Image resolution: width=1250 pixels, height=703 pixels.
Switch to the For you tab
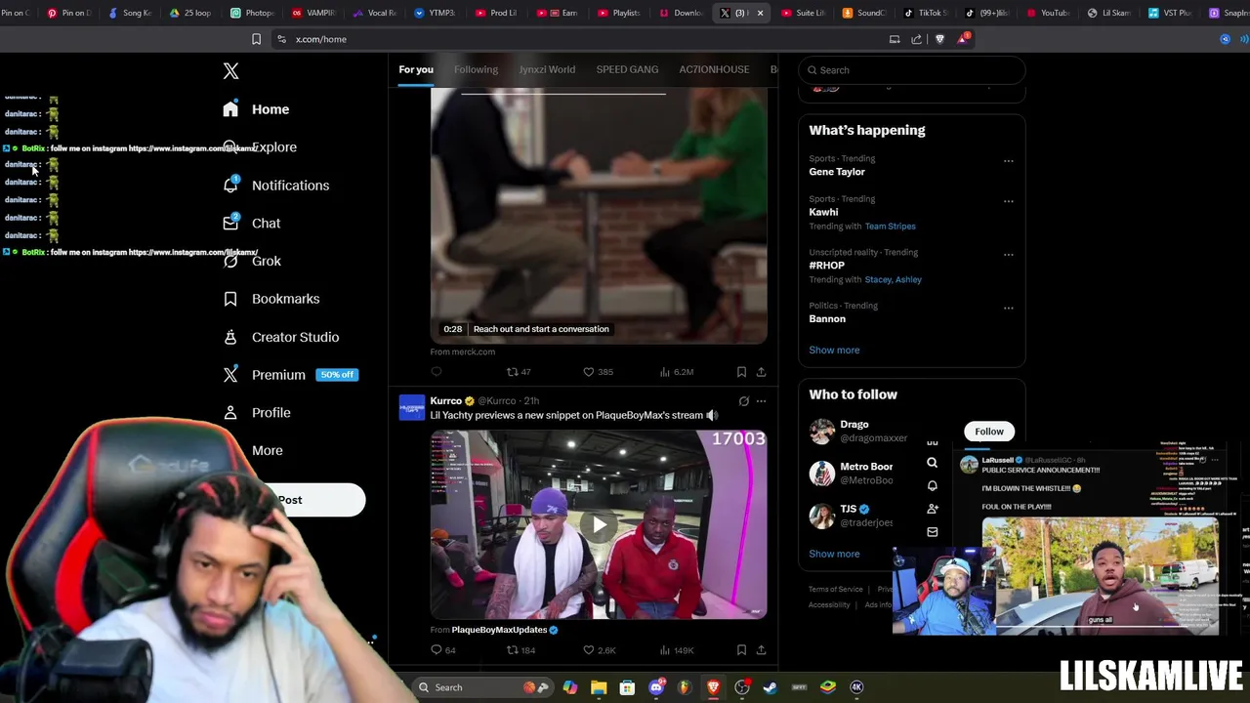pos(416,69)
